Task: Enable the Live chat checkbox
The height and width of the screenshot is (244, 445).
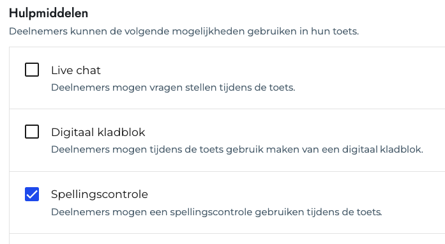Action: (x=32, y=70)
